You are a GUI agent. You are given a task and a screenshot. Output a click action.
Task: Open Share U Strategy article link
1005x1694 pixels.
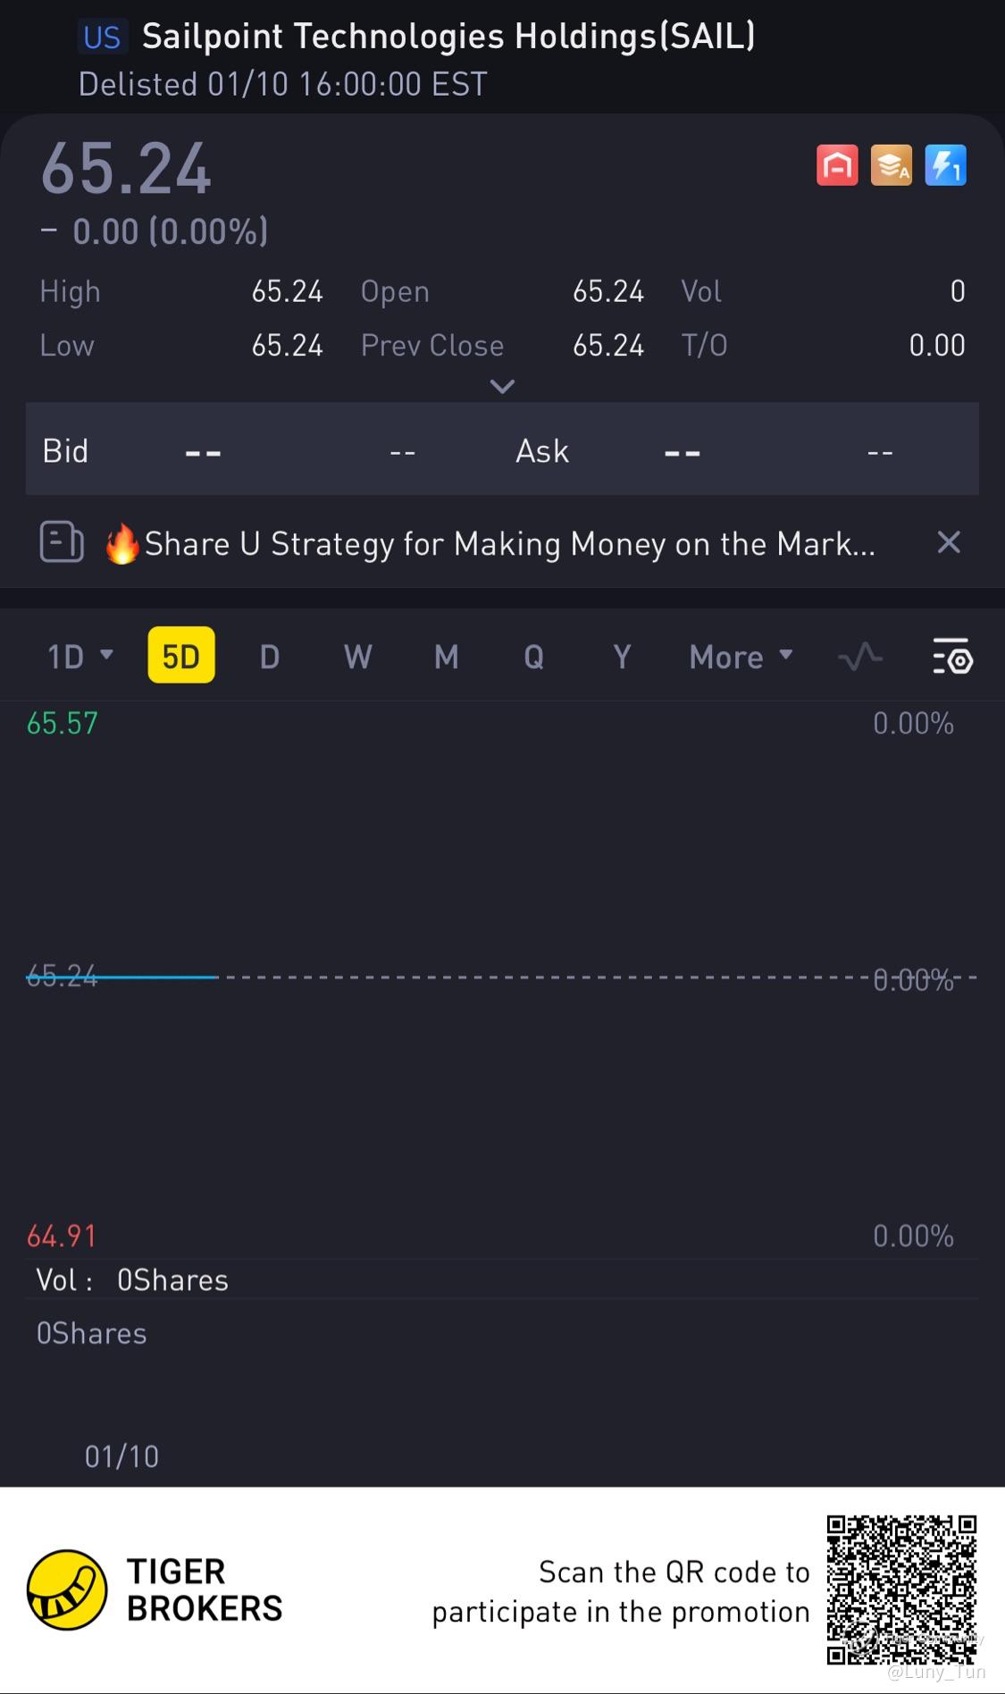(x=509, y=543)
